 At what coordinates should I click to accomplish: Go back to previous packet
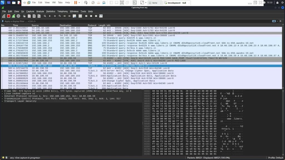pos(50,16)
